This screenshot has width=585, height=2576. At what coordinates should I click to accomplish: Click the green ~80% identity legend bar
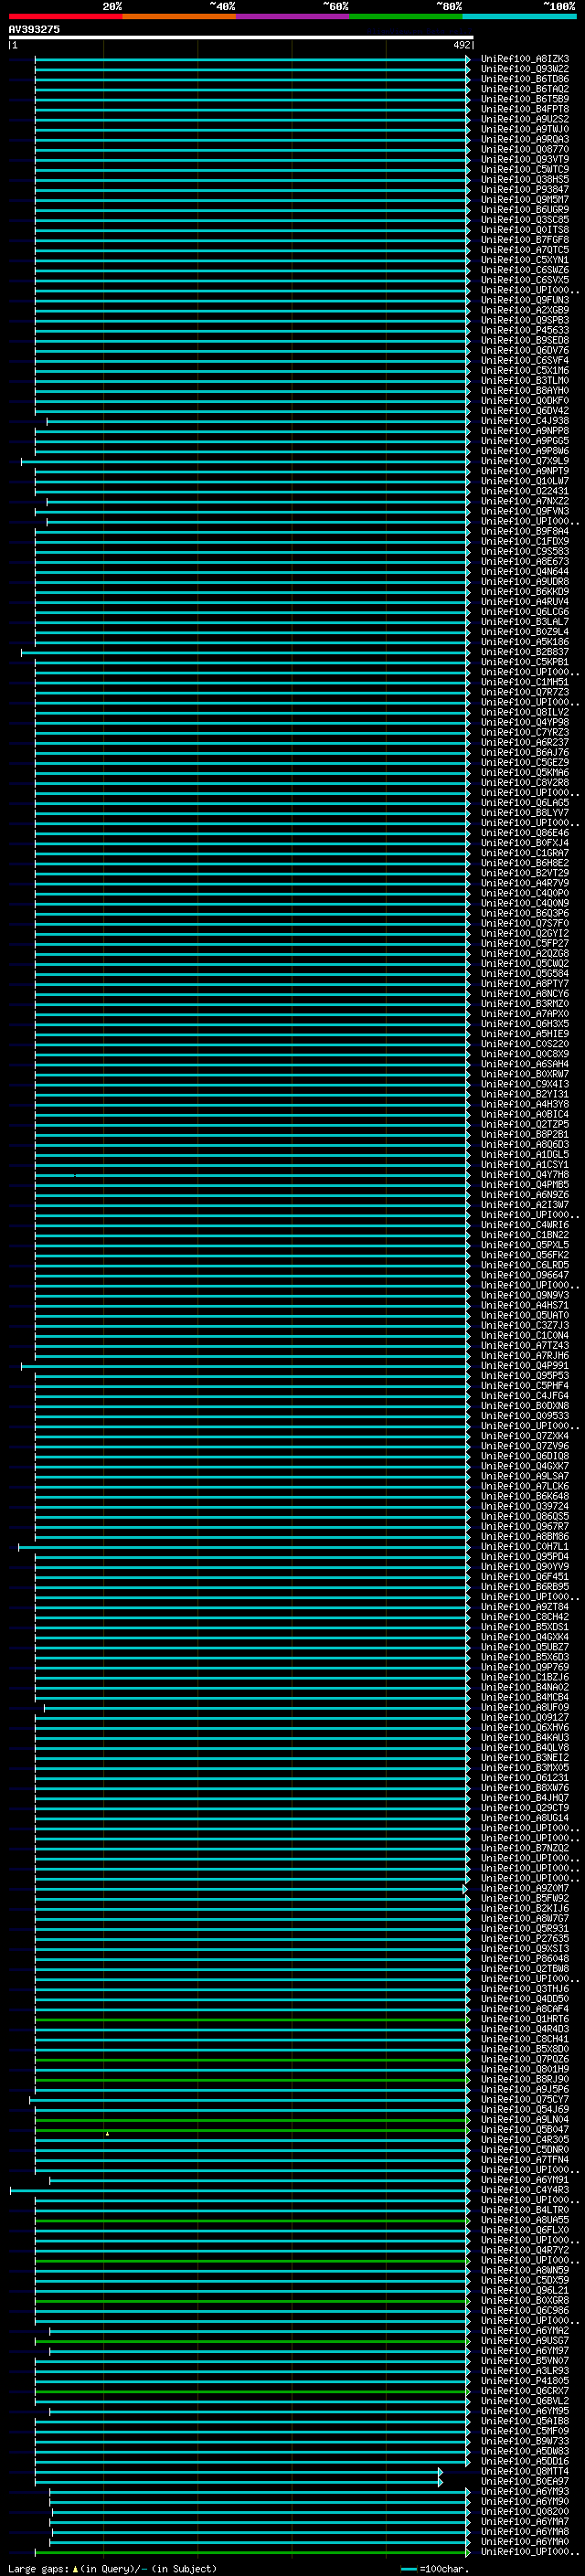pyautogui.click(x=406, y=17)
